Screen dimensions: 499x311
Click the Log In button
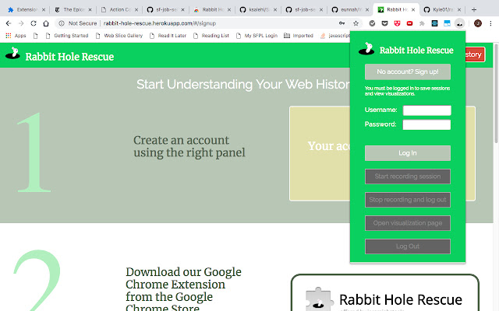pos(408,153)
